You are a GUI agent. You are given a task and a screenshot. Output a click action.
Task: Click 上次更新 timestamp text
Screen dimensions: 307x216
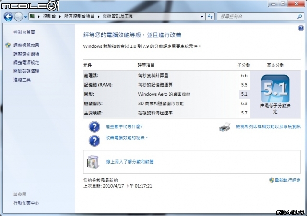[118, 186]
